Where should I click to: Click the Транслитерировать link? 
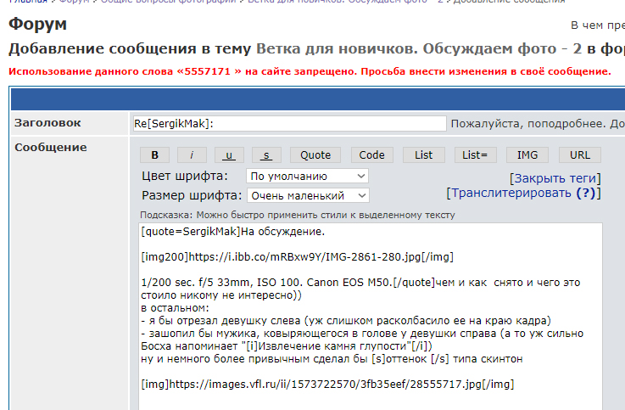click(x=511, y=193)
